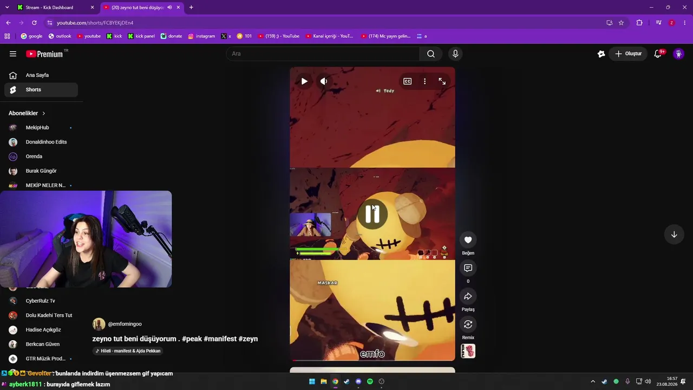Screen dimensions: 693x390
Task: Click the Short's progress bar
Action: 372,360
